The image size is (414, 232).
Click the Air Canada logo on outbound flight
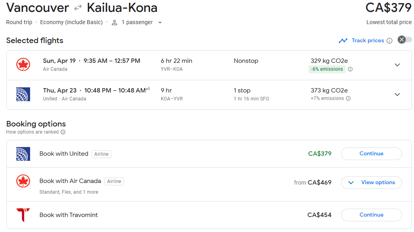(23, 65)
